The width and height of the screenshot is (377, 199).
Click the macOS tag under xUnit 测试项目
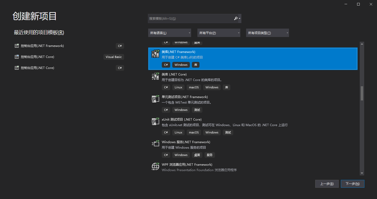pos(194,132)
